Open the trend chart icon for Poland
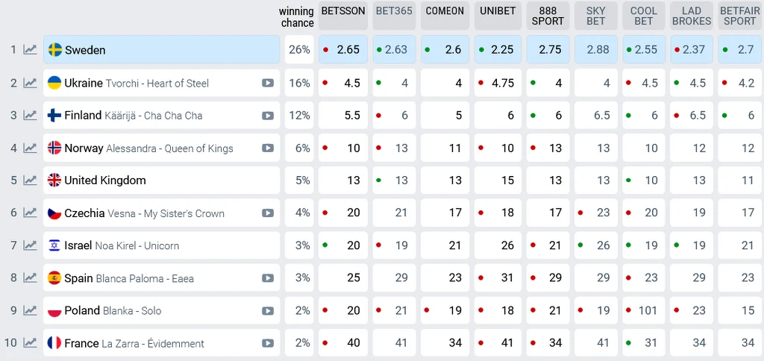Viewport: 764px width, 361px height. point(30,310)
